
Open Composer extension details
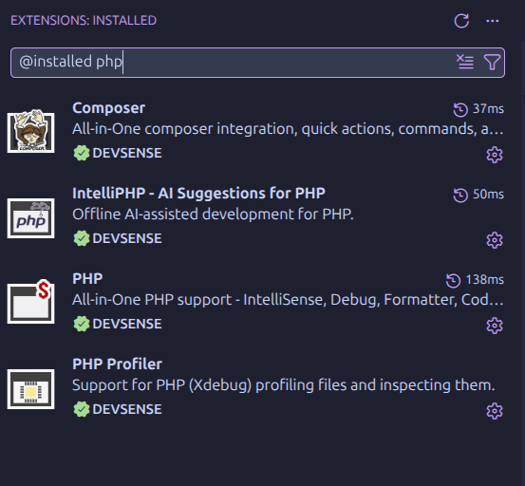coord(109,108)
